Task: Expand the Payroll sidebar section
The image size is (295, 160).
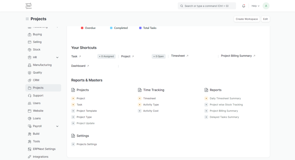Action: coord(57,126)
